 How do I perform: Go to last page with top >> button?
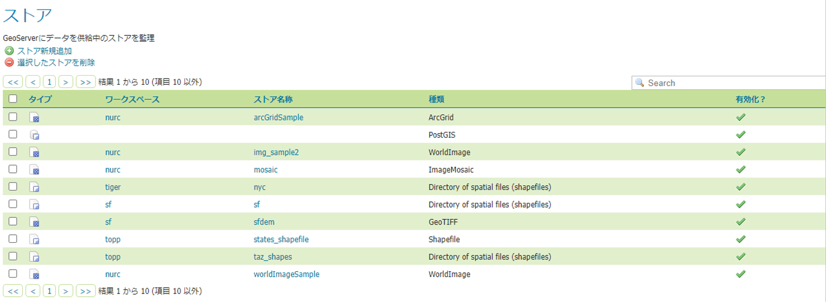(x=85, y=82)
